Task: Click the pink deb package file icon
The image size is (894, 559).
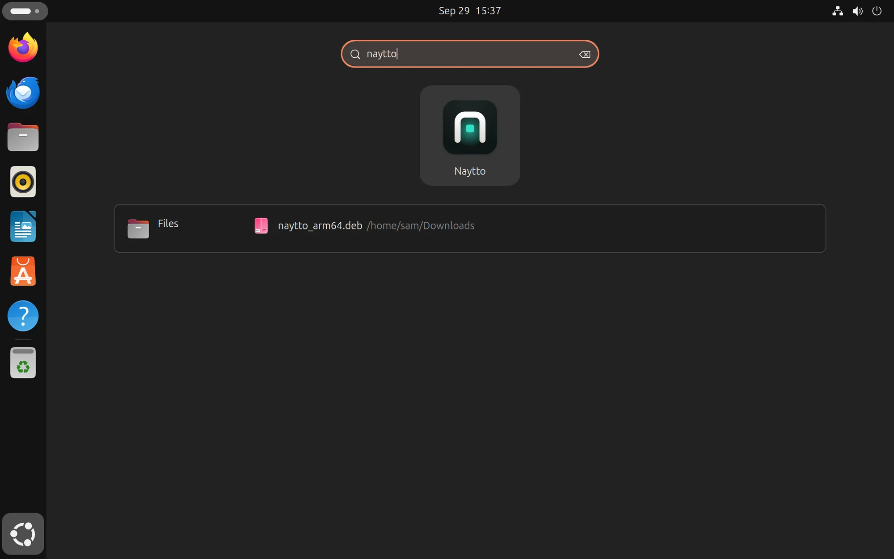Action: click(x=261, y=226)
